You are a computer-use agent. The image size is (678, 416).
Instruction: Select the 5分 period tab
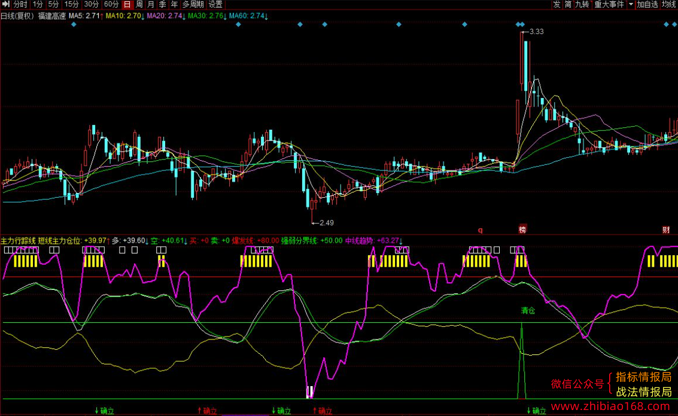click(54, 4)
